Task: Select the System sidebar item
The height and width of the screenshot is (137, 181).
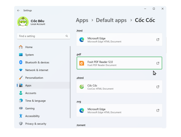Action: [43, 55]
